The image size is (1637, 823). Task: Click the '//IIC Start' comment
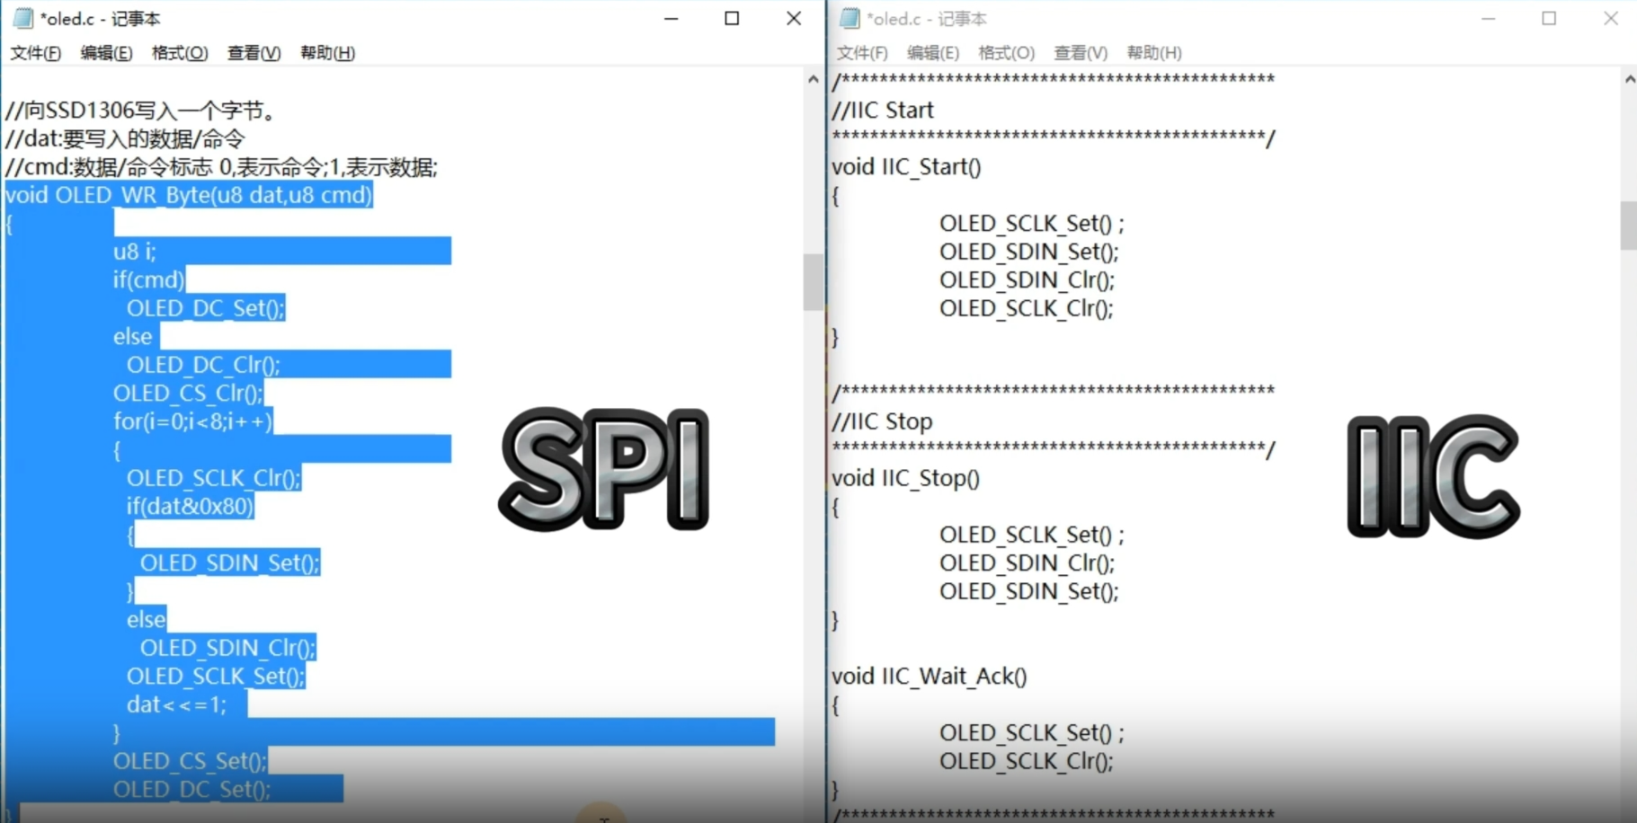click(x=883, y=111)
